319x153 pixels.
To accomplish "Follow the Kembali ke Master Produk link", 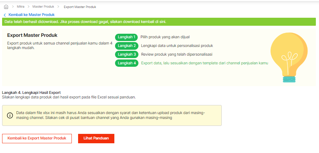I will click(31, 15).
